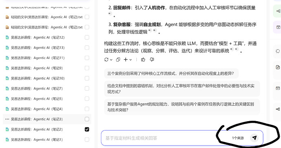Open source 吴恩达新课程: Agentic AI (笔记10)
Screen dimensions: 281x148
click(37, 78)
